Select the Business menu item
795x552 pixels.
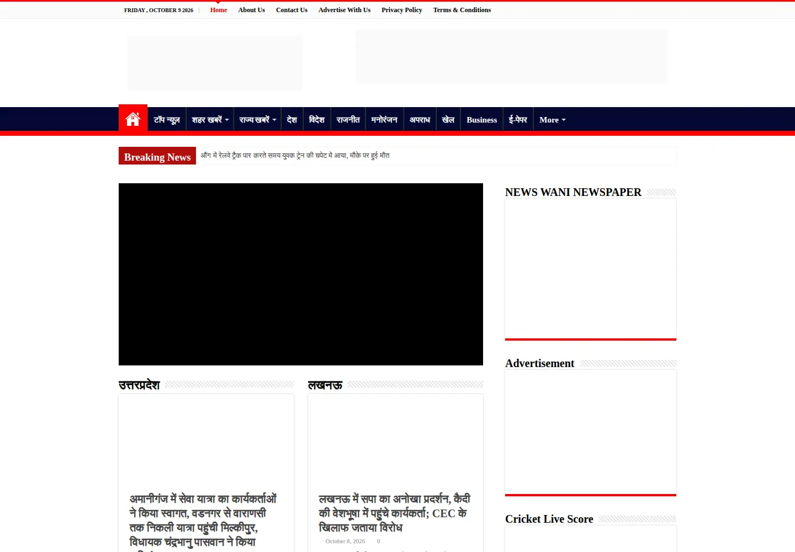pos(481,119)
